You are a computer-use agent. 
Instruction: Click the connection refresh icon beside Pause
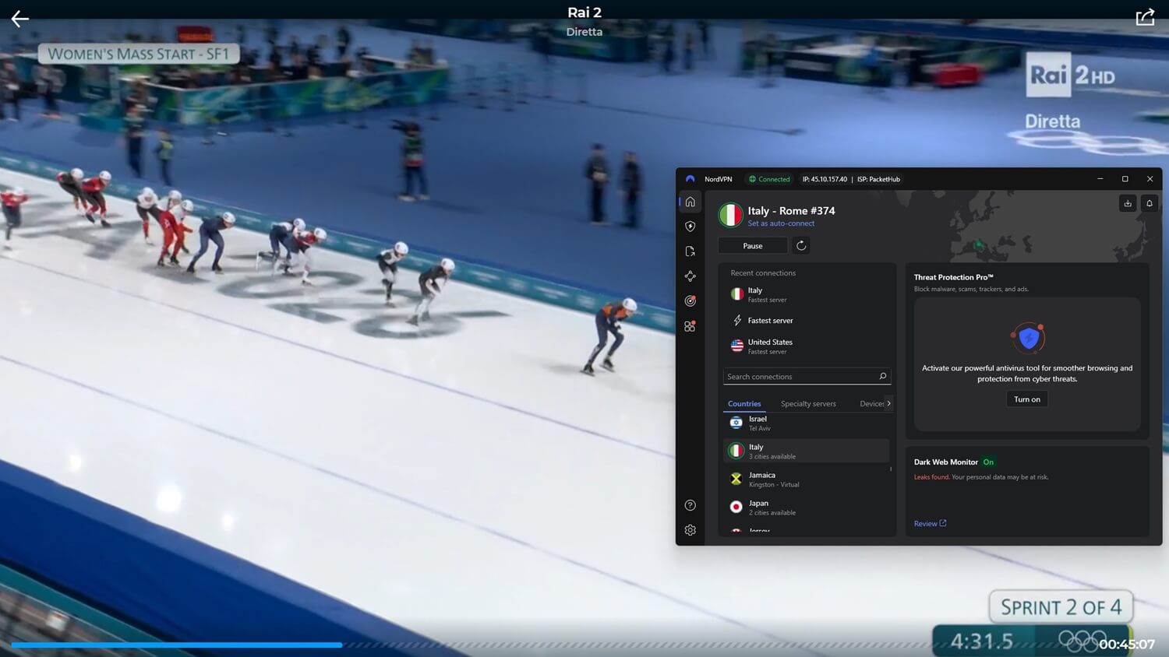(x=800, y=245)
